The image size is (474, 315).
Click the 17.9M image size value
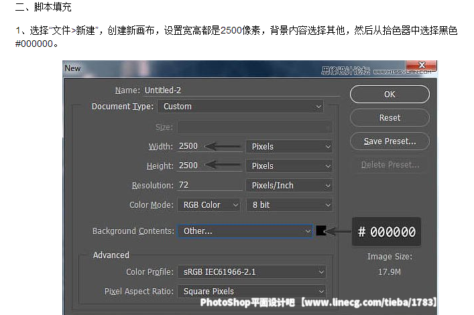pos(390,272)
